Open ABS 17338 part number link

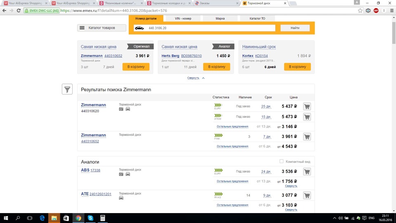click(x=95, y=170)
